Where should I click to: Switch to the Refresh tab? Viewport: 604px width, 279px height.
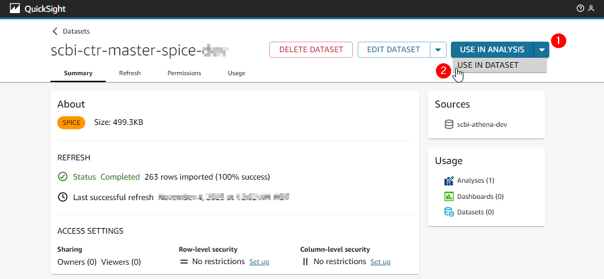(x=130, y=73)
